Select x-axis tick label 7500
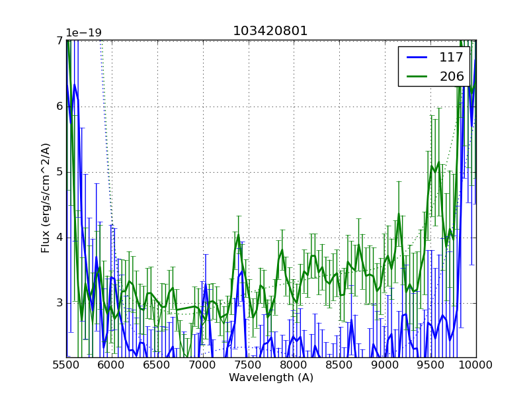Image resolution: width=529 pixels, height=397 pixels. tap(249, 365)
